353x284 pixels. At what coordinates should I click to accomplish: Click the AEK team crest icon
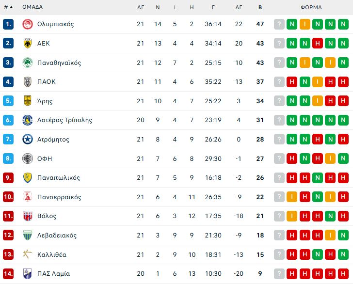click(x=27, y=43)
